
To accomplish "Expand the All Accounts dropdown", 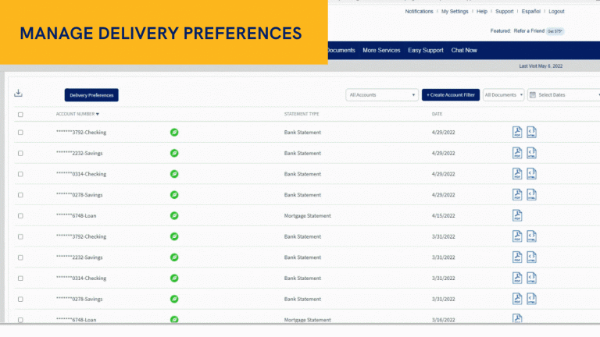I will point(382,95).
